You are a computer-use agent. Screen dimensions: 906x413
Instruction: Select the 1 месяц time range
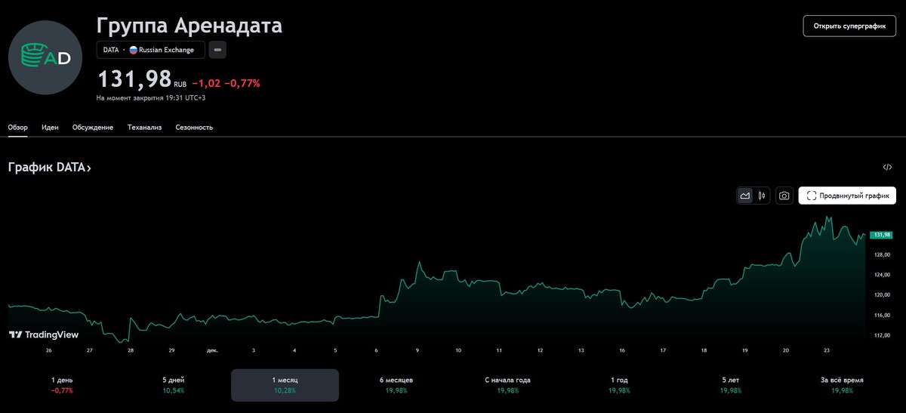285,385
